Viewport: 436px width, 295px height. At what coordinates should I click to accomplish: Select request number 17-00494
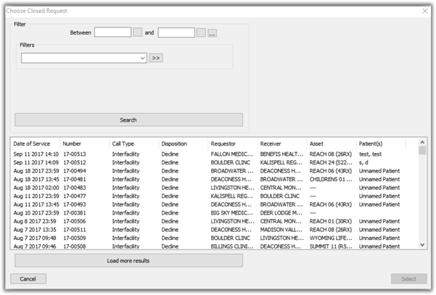point(75,171)
